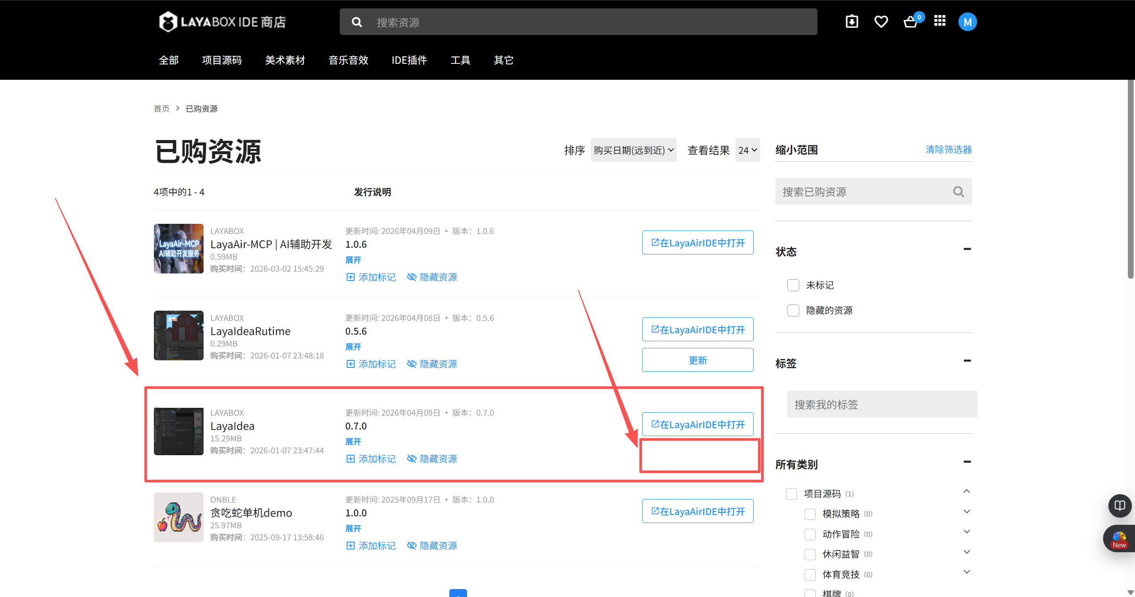Expand the 休闲益智 subcategory
Image resolution: width=1135 pixels, height=597 pixels.
tap(967, 552)
